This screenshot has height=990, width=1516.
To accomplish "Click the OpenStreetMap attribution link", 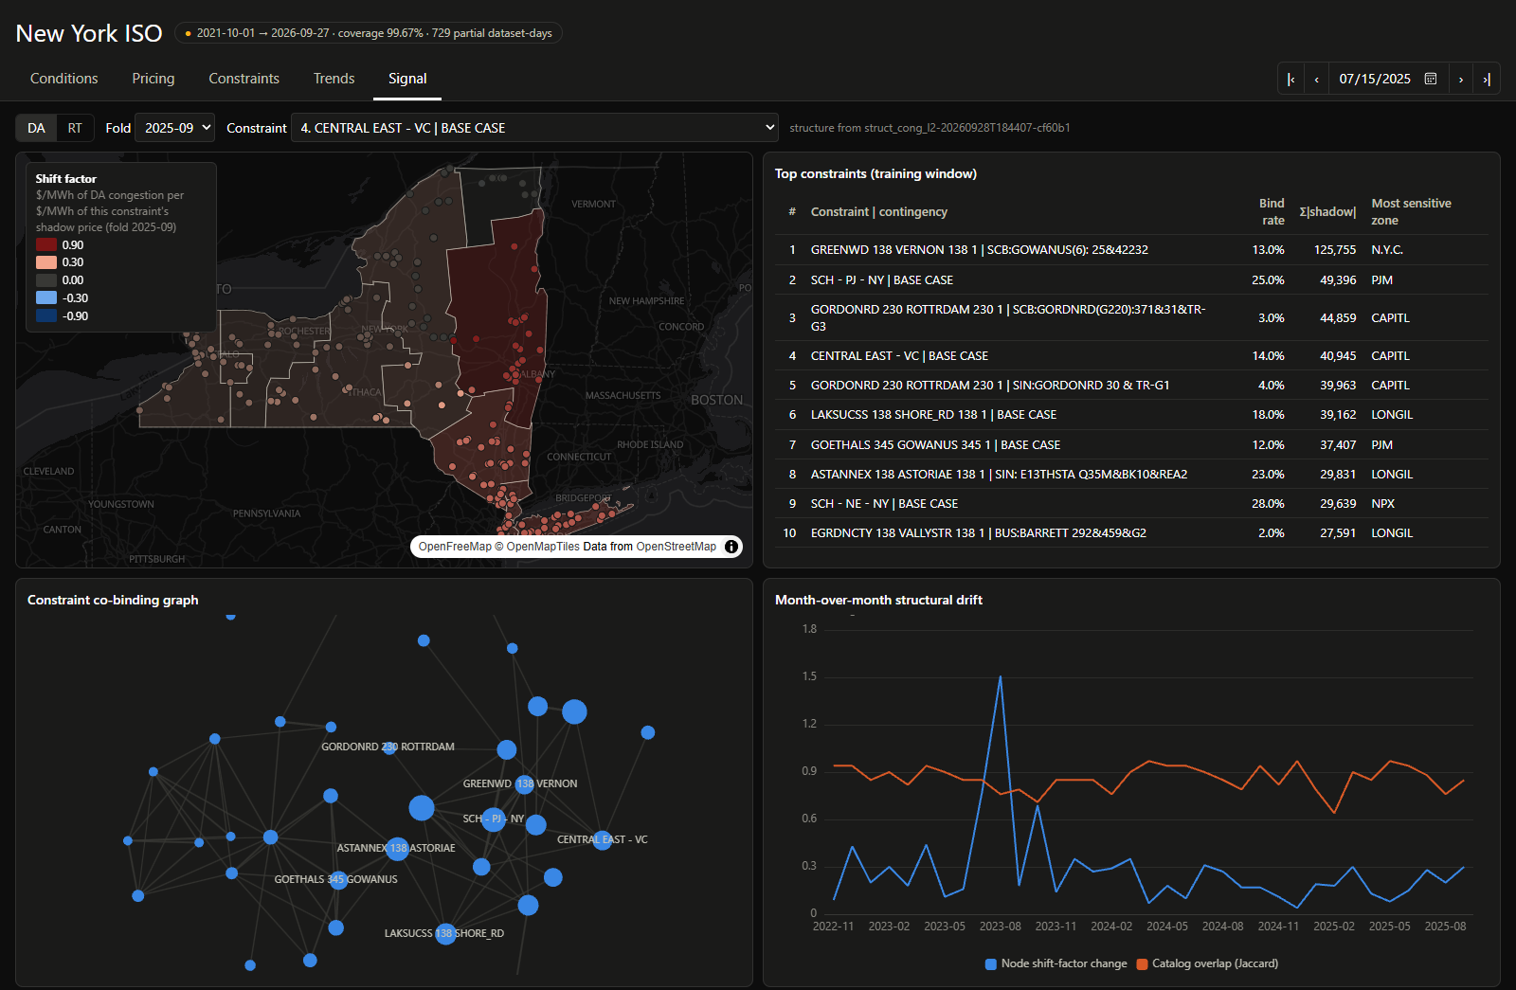I will point(677,547).
